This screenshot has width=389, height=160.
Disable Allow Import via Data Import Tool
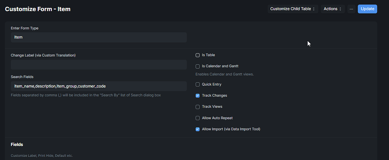pyautogui.click(x=198, y=129)
